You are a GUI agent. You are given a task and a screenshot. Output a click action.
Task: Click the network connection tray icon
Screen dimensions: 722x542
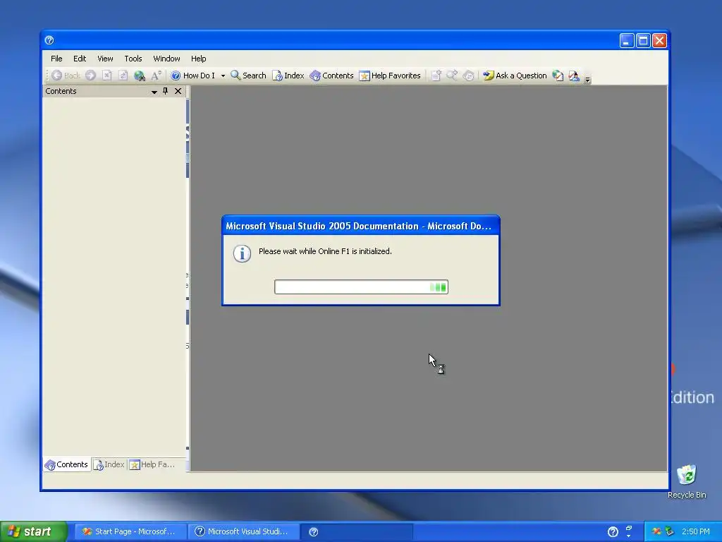[670, 531]
